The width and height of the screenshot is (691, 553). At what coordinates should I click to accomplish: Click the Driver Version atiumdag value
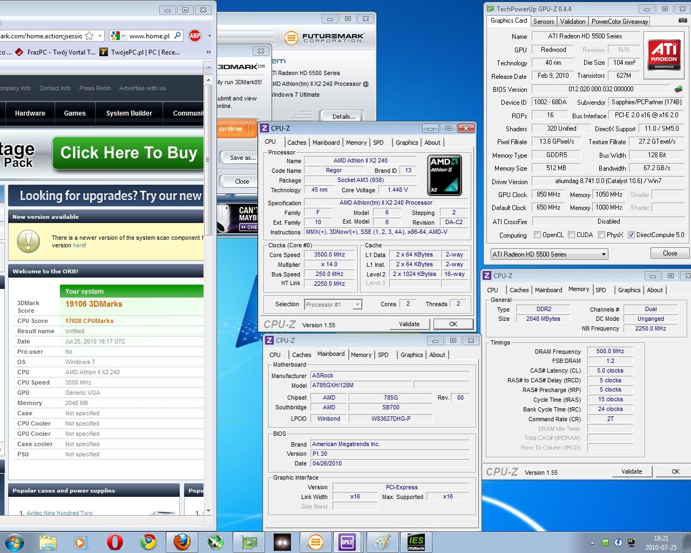click(x=608, y=181)
